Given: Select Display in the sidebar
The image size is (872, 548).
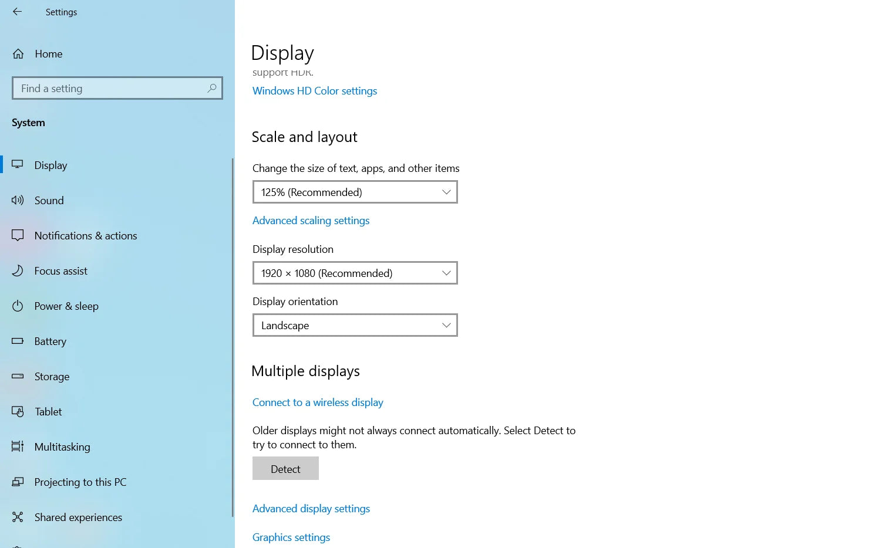Looking at the screenshot, I should [x=116, y=165].
